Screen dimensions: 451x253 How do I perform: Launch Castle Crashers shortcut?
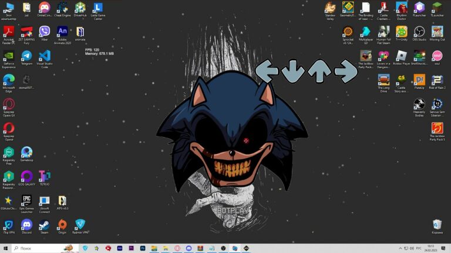tap(383, 11)
